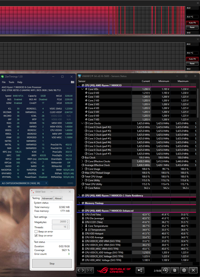This screenshot has height=277, width=200.
Task: Click the X close icon in HWiNFO toolbar
Action: pos(193,270)
